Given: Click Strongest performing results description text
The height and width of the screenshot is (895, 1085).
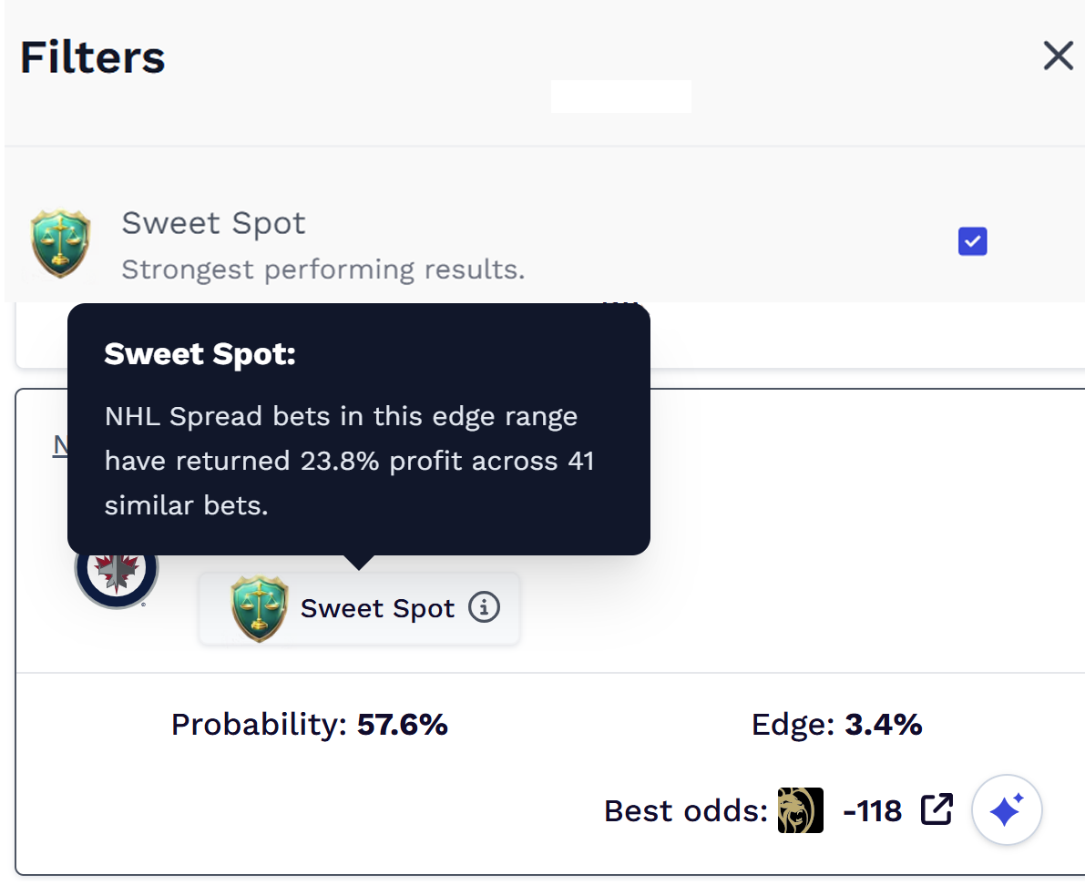Looking at the screenshot, I should [322, 270].
